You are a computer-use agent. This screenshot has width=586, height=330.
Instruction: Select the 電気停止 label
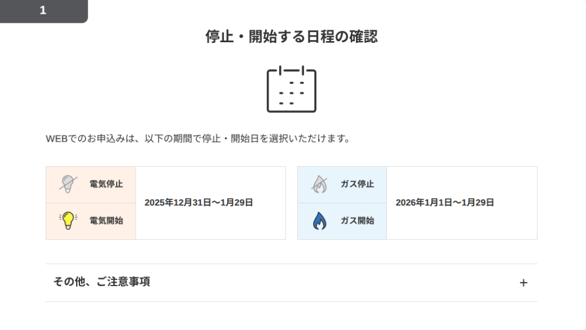click(106, 184)
